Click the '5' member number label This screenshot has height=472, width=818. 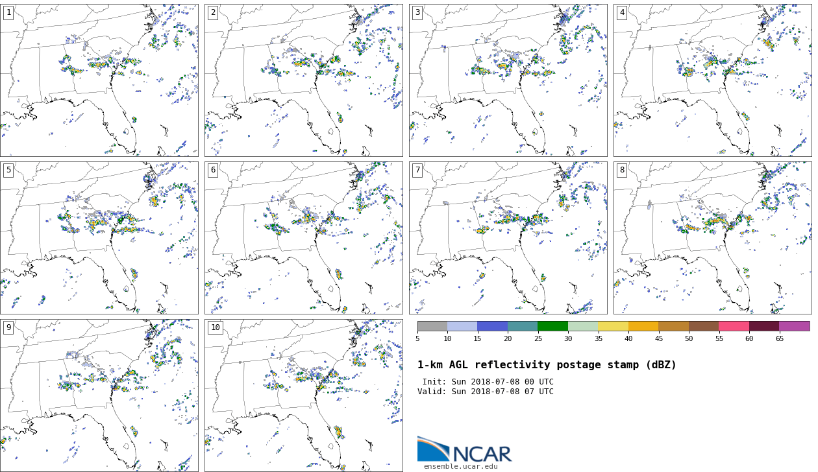[8, 171]
